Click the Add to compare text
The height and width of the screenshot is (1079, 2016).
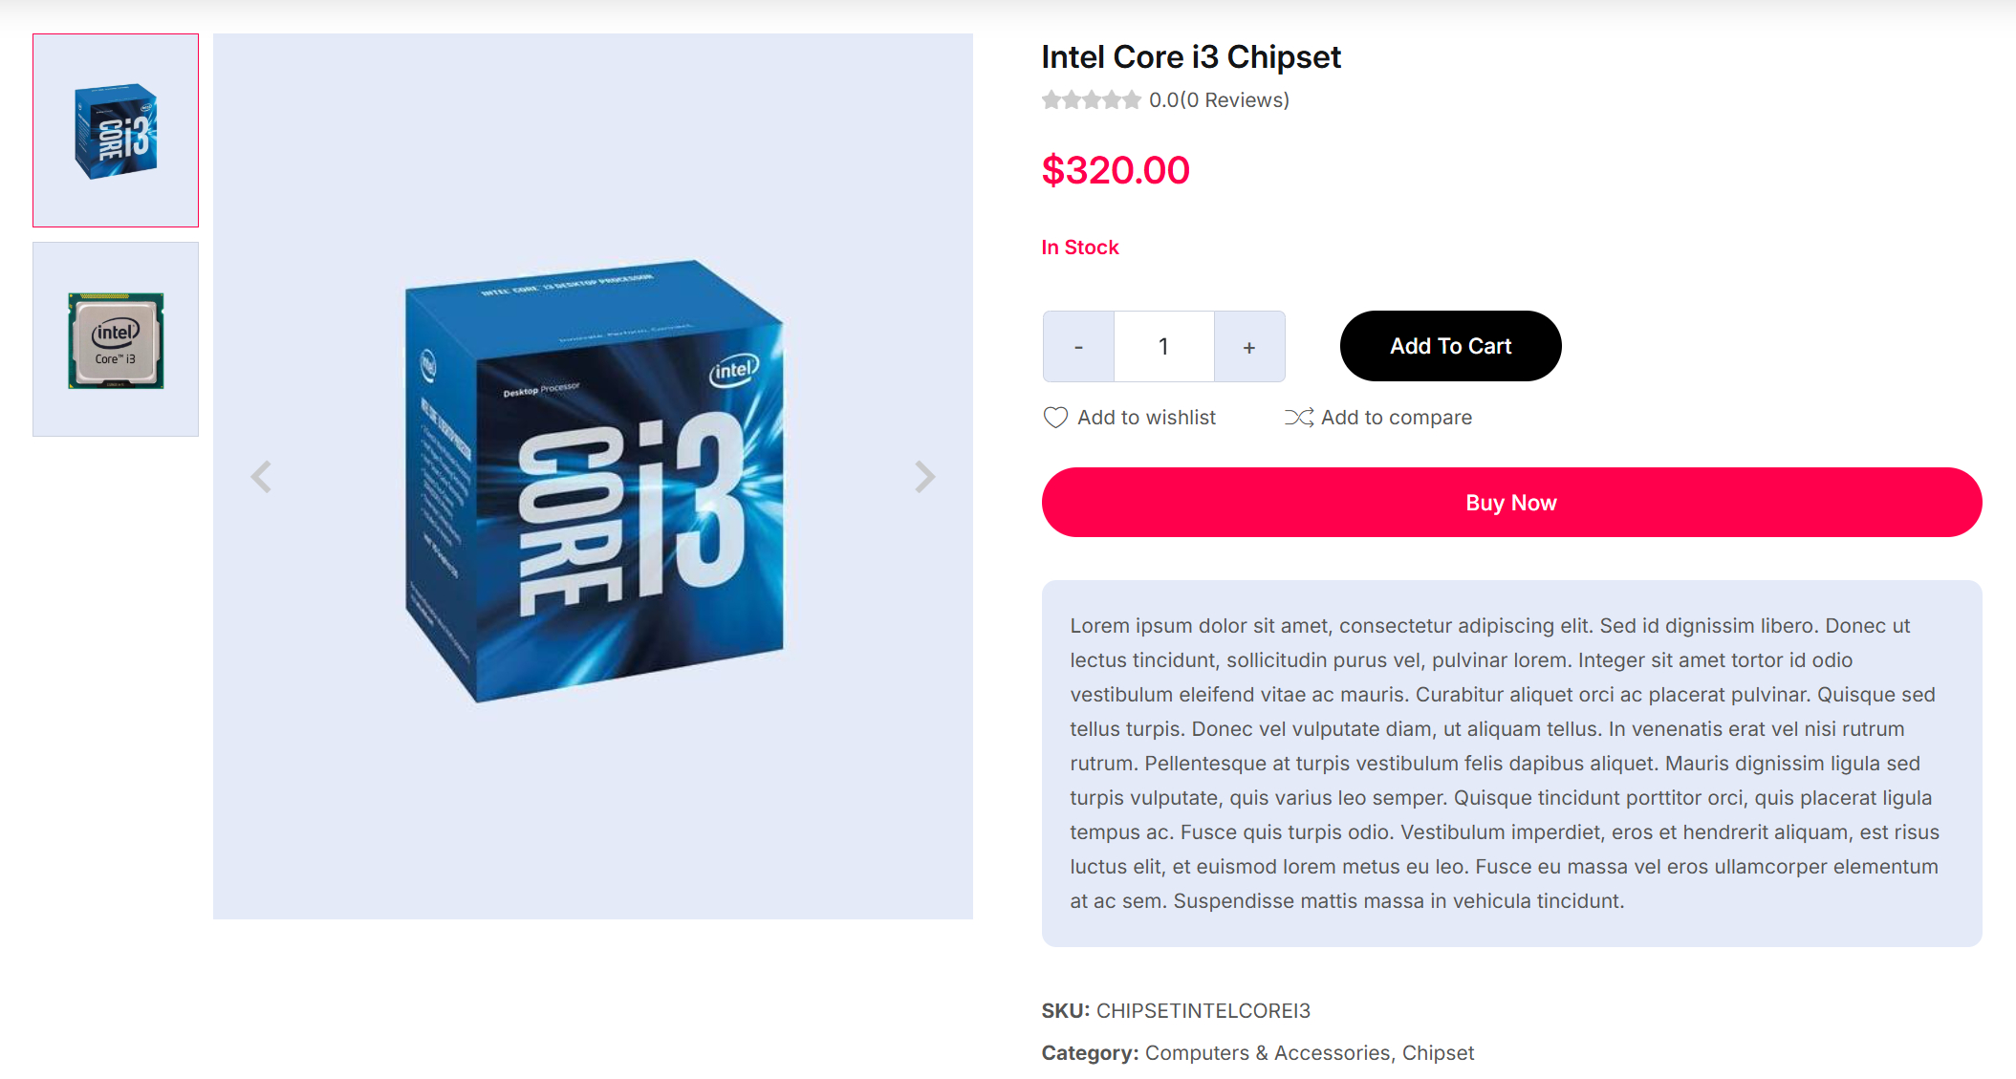1397,418
